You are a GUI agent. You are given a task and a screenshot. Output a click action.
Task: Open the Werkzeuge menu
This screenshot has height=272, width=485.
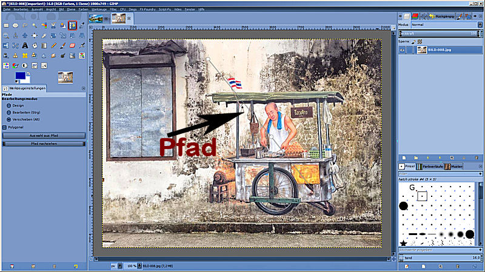99,10
